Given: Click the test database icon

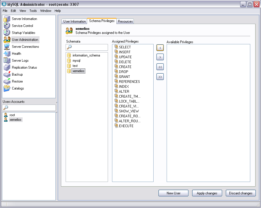Looking at the screenshot, I should (x=69, y=66).
